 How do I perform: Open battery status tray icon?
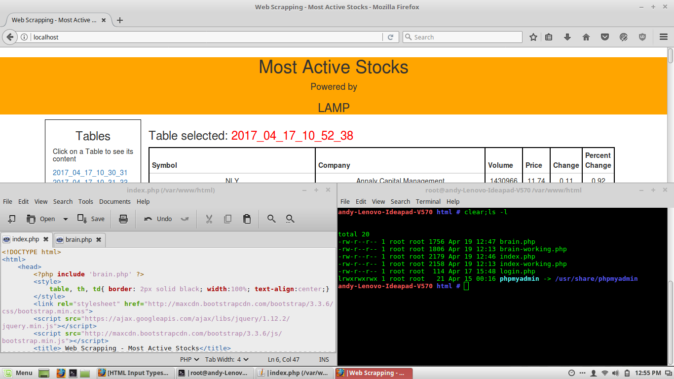coord(627,373)
